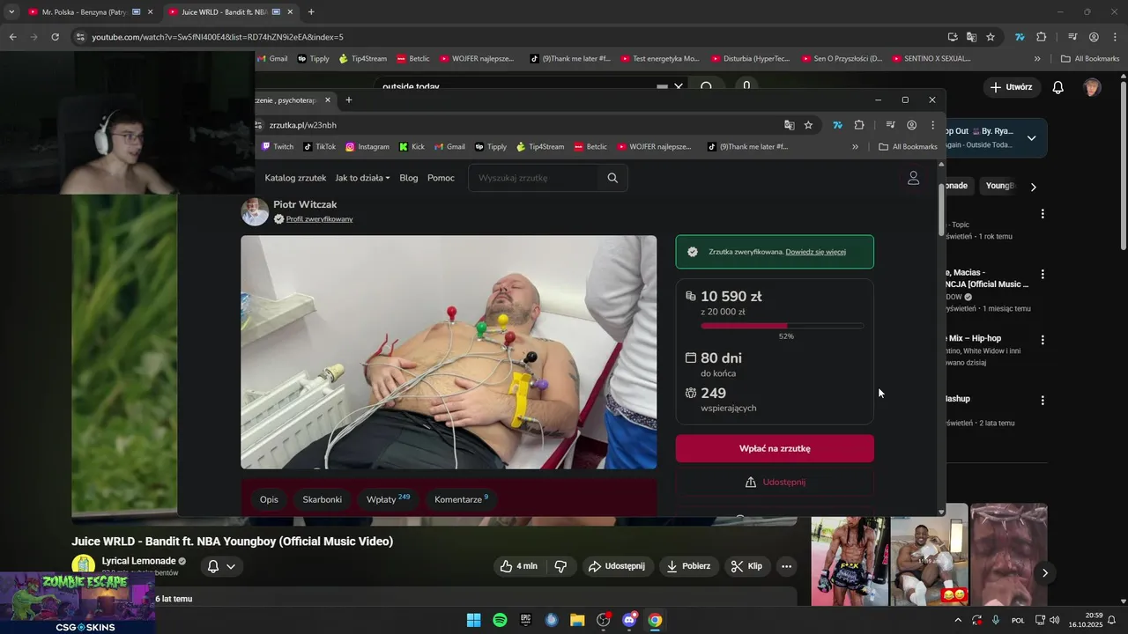Collapse the YouTube playlist panel chevron
Image resolution: width=1128 pixels, height=634 pixels.
[x=1031, y=138]
